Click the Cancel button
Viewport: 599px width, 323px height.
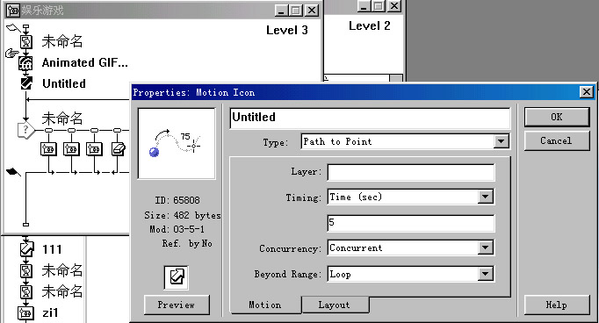point(557,140)
